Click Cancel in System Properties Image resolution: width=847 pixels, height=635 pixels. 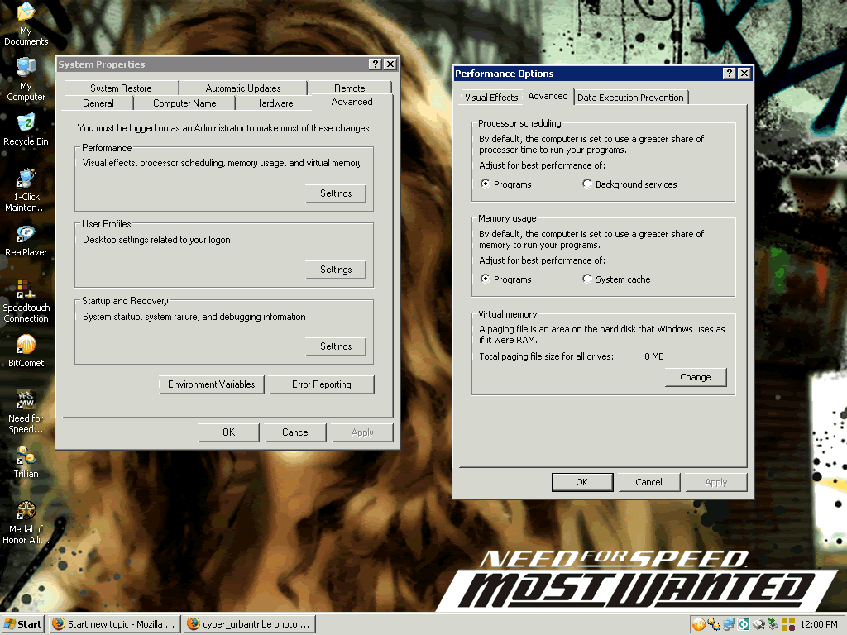coord(295,432)
